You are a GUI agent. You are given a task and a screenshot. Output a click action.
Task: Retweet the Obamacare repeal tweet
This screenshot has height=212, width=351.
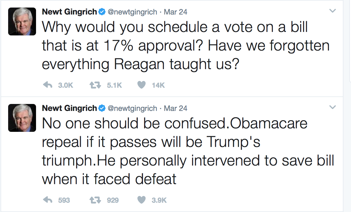point(94,200)
